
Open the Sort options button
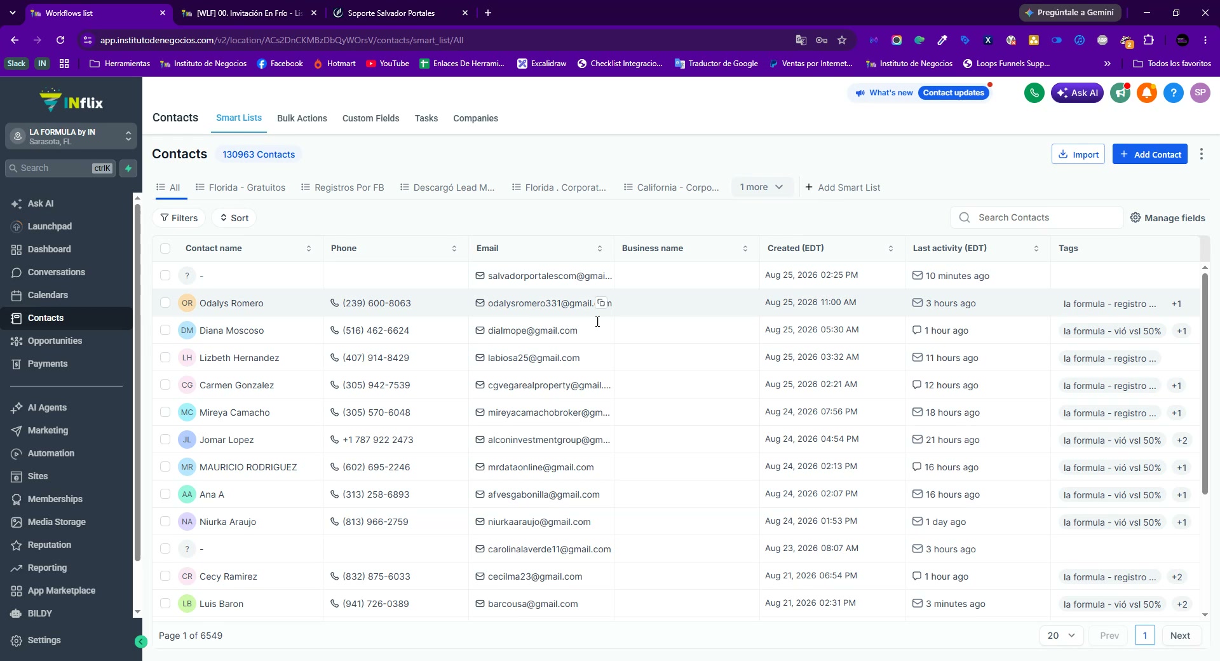234,218
